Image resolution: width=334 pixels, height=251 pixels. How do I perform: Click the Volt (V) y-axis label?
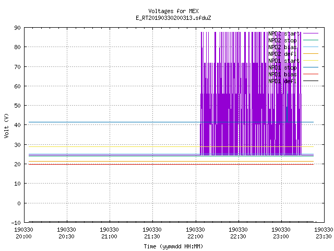6,126
